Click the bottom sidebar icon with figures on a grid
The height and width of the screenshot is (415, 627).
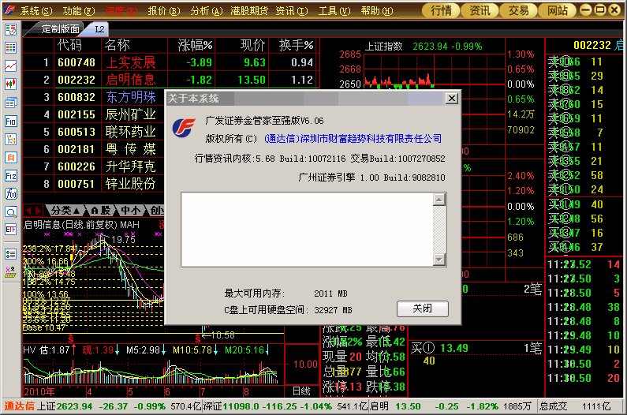click(x=11, y=272)
